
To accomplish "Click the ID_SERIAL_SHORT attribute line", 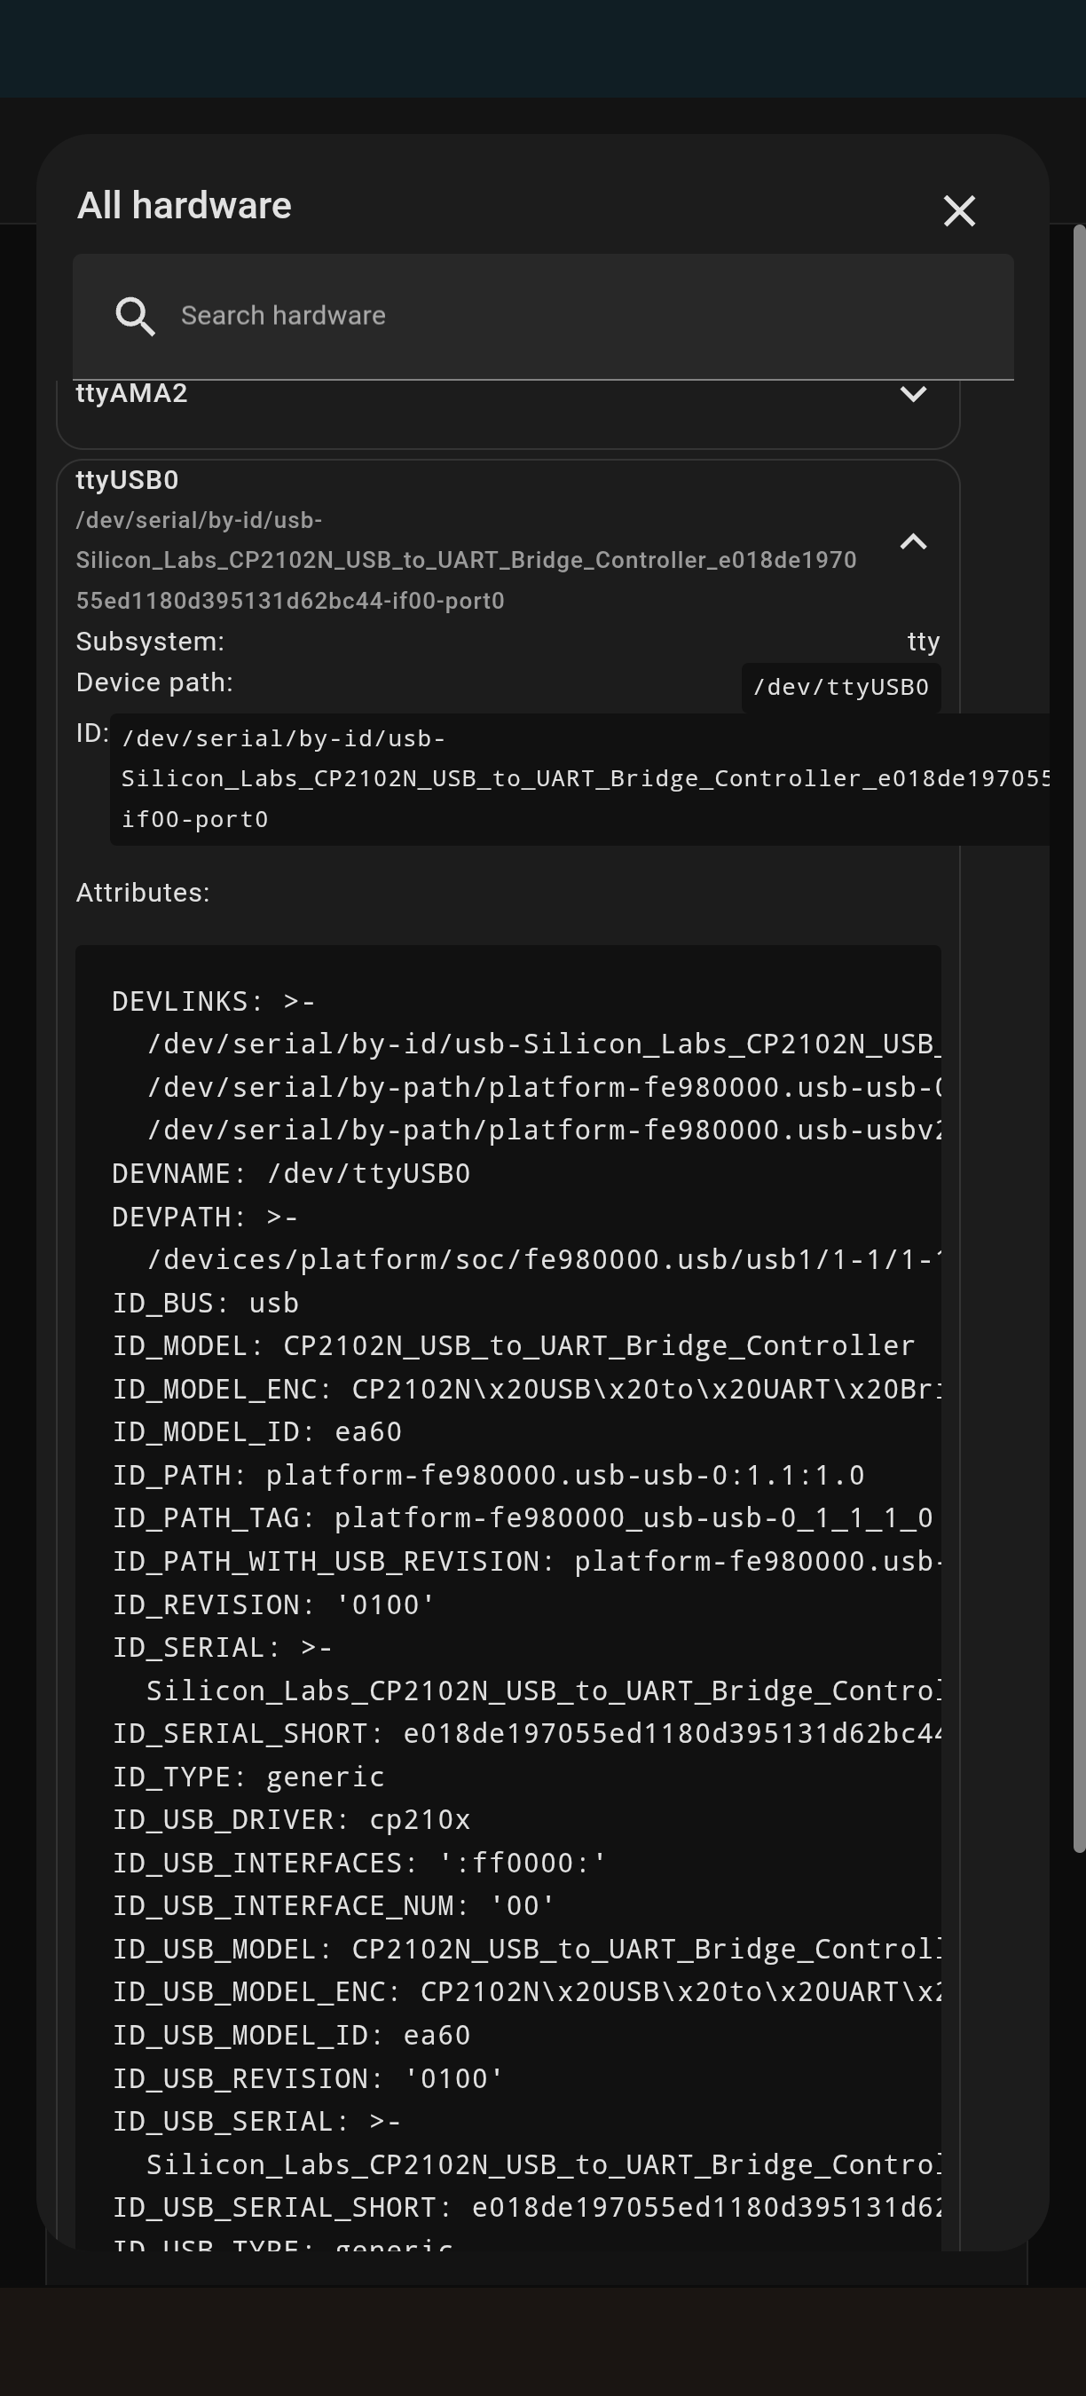I will tap(525, 1734).
